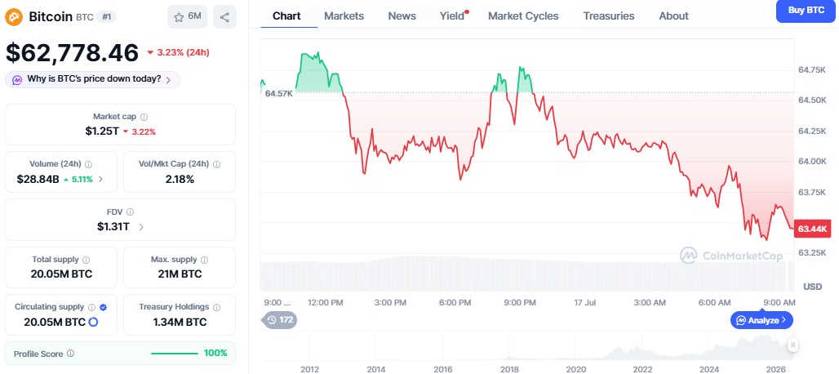Expand FDV details chevron

pyautogui.click(x=141, y=227)
